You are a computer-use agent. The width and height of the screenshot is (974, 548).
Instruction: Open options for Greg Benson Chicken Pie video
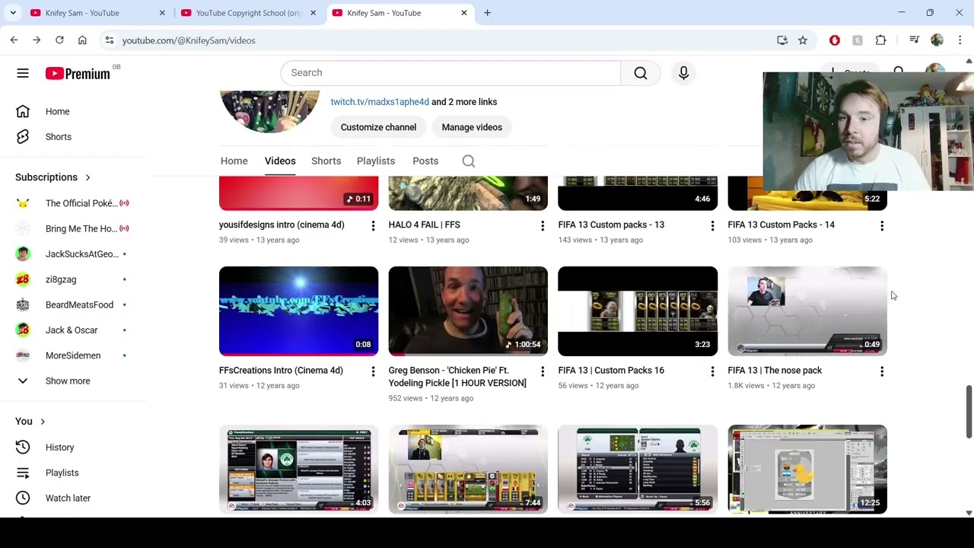[x=543, y=371]
